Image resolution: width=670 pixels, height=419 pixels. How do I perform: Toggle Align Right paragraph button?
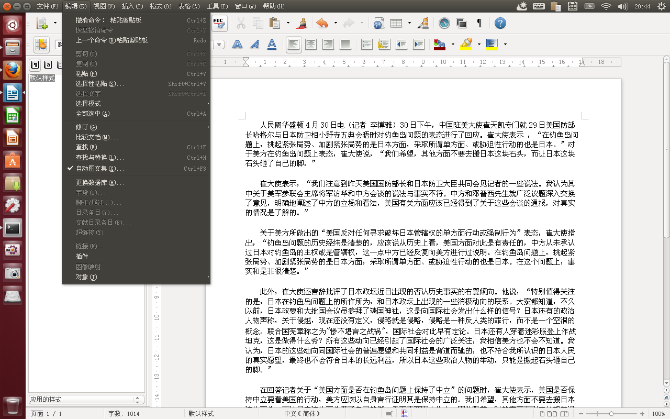328,45
